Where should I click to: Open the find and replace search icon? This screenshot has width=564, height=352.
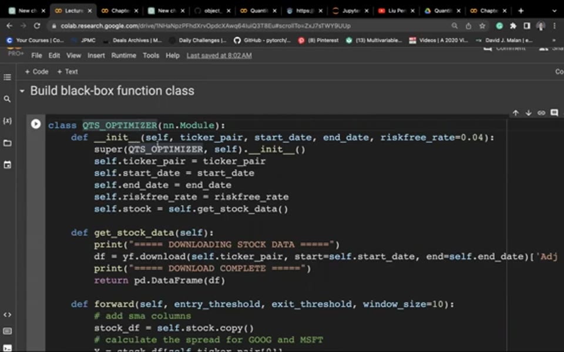point(7,99)
